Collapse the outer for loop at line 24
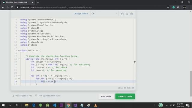The height and width of the screenshot is (108, 192). pyautogui.click(x=19, y=76)
